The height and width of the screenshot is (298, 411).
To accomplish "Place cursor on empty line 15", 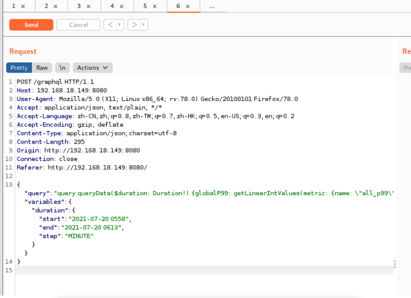I will [204, 270].
